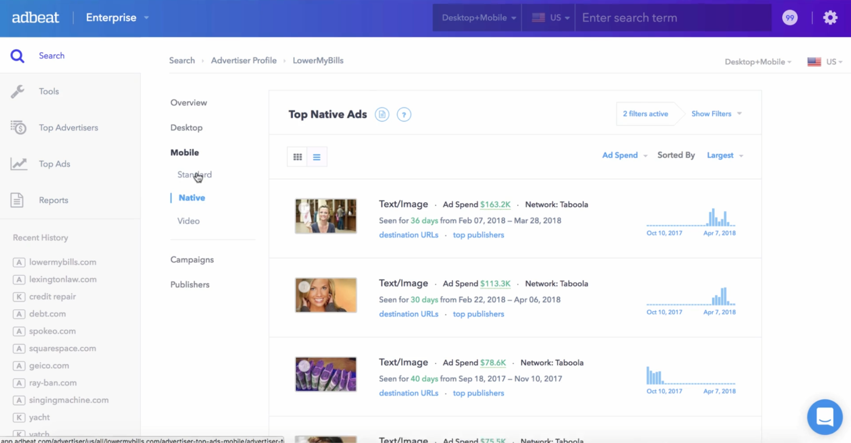The height and width of the screenshot is (443, 851).
Task: Click the Reports document icon
Action: click(17, 200)
